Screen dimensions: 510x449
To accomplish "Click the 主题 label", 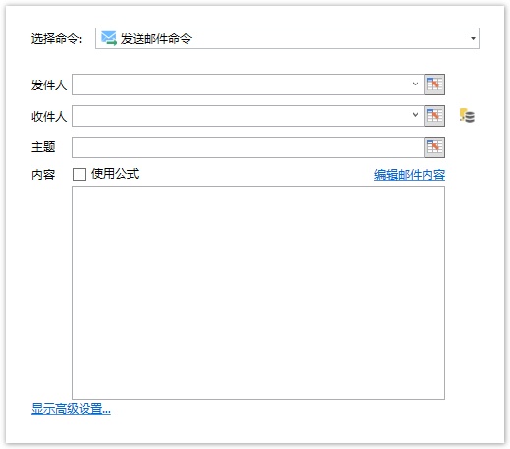I will [43, 147].
